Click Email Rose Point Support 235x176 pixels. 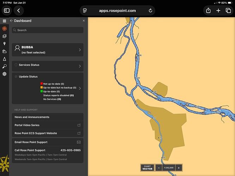click(48, 142)
